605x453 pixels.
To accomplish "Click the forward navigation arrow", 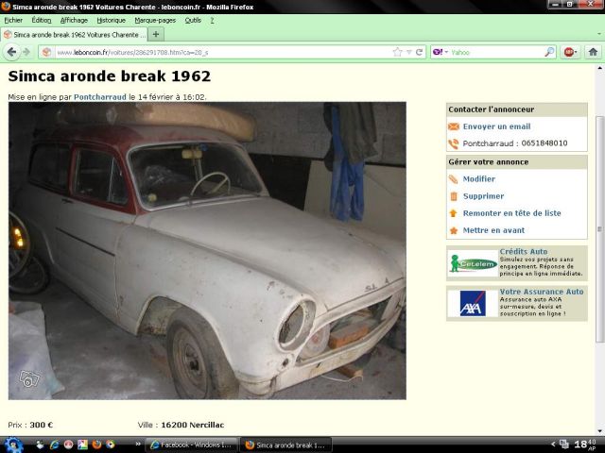I will coord(26,52).
